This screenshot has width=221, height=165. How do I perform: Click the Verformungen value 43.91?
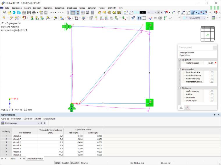point(211,63)
